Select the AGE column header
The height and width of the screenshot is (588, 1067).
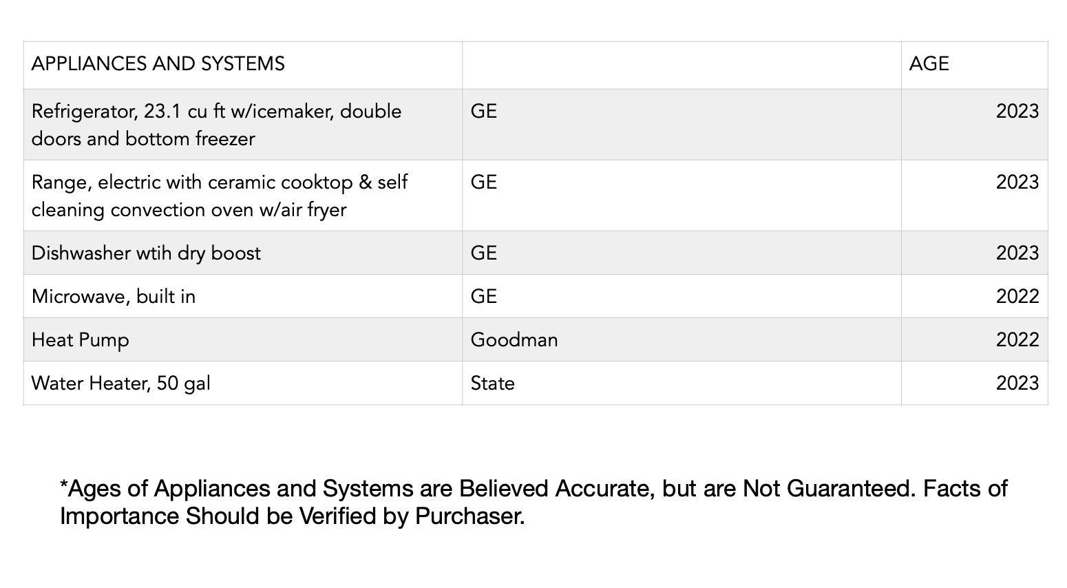pos(929,64)
